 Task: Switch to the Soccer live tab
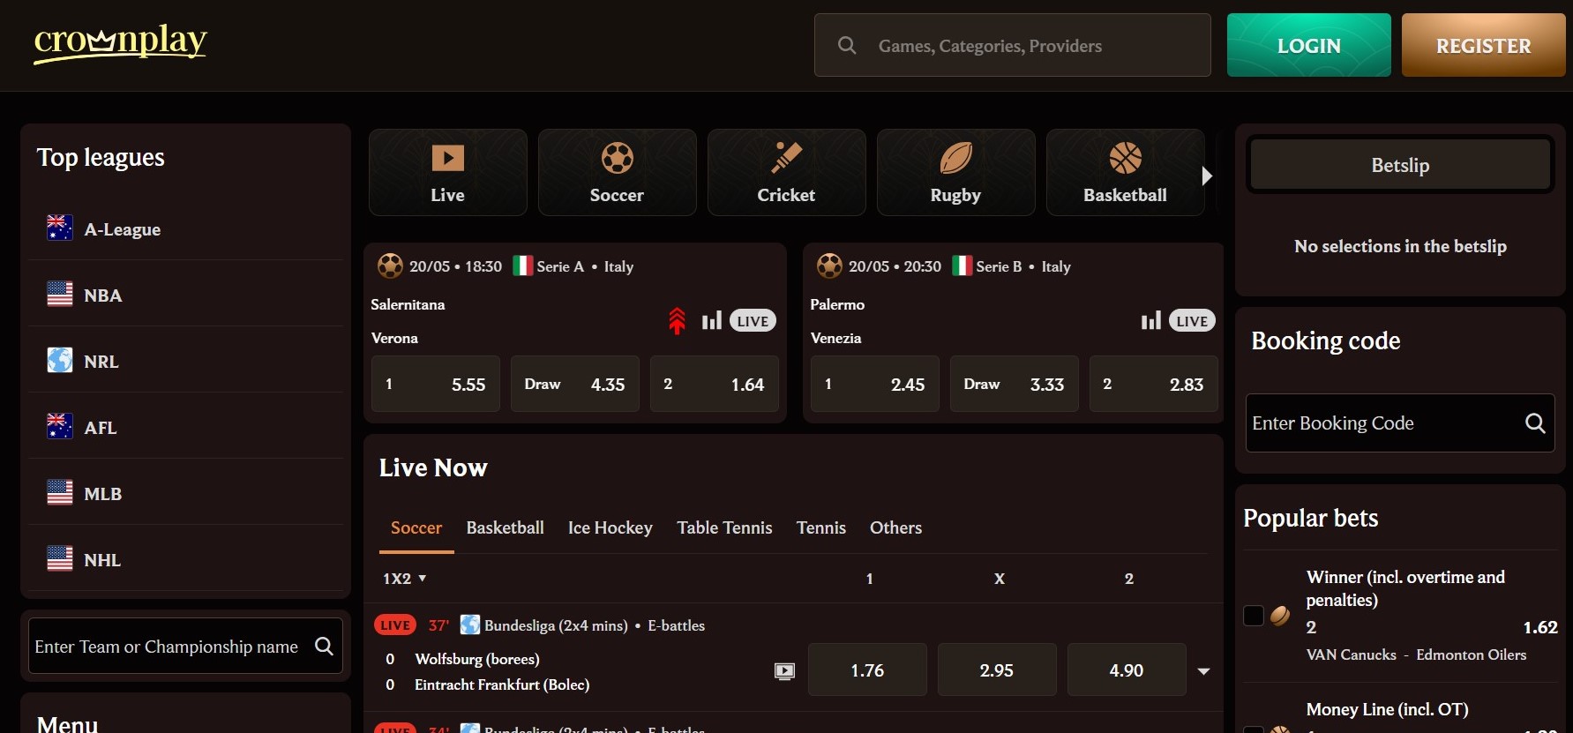coord(416,527)
